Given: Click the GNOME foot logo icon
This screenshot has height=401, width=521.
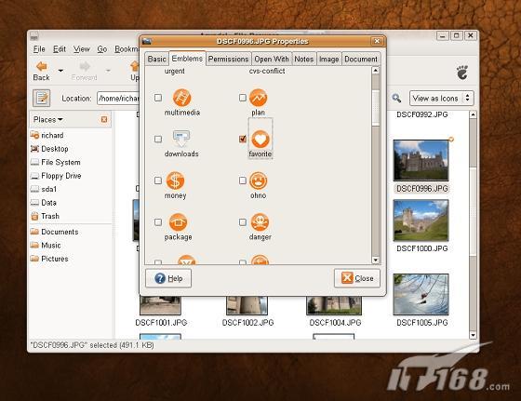Looking at the screenshot, I should click(x=462, y=72).
